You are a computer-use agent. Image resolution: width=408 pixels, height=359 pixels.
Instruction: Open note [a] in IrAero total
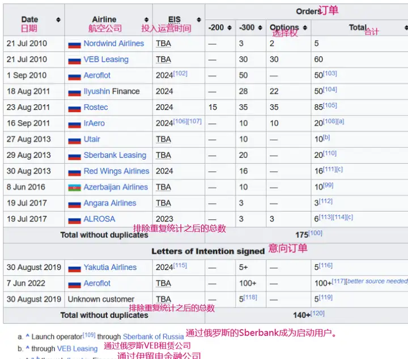(x=341, y=121)
